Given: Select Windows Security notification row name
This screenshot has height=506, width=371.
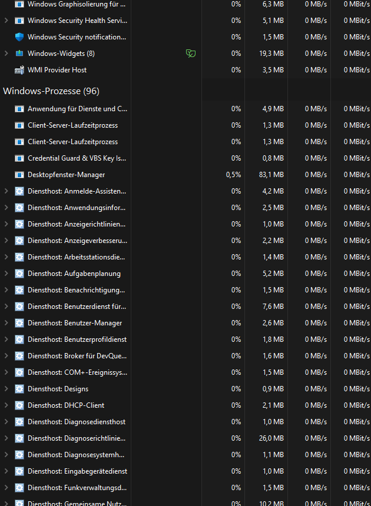Looking at the screenshot, I should click(77, 37).
